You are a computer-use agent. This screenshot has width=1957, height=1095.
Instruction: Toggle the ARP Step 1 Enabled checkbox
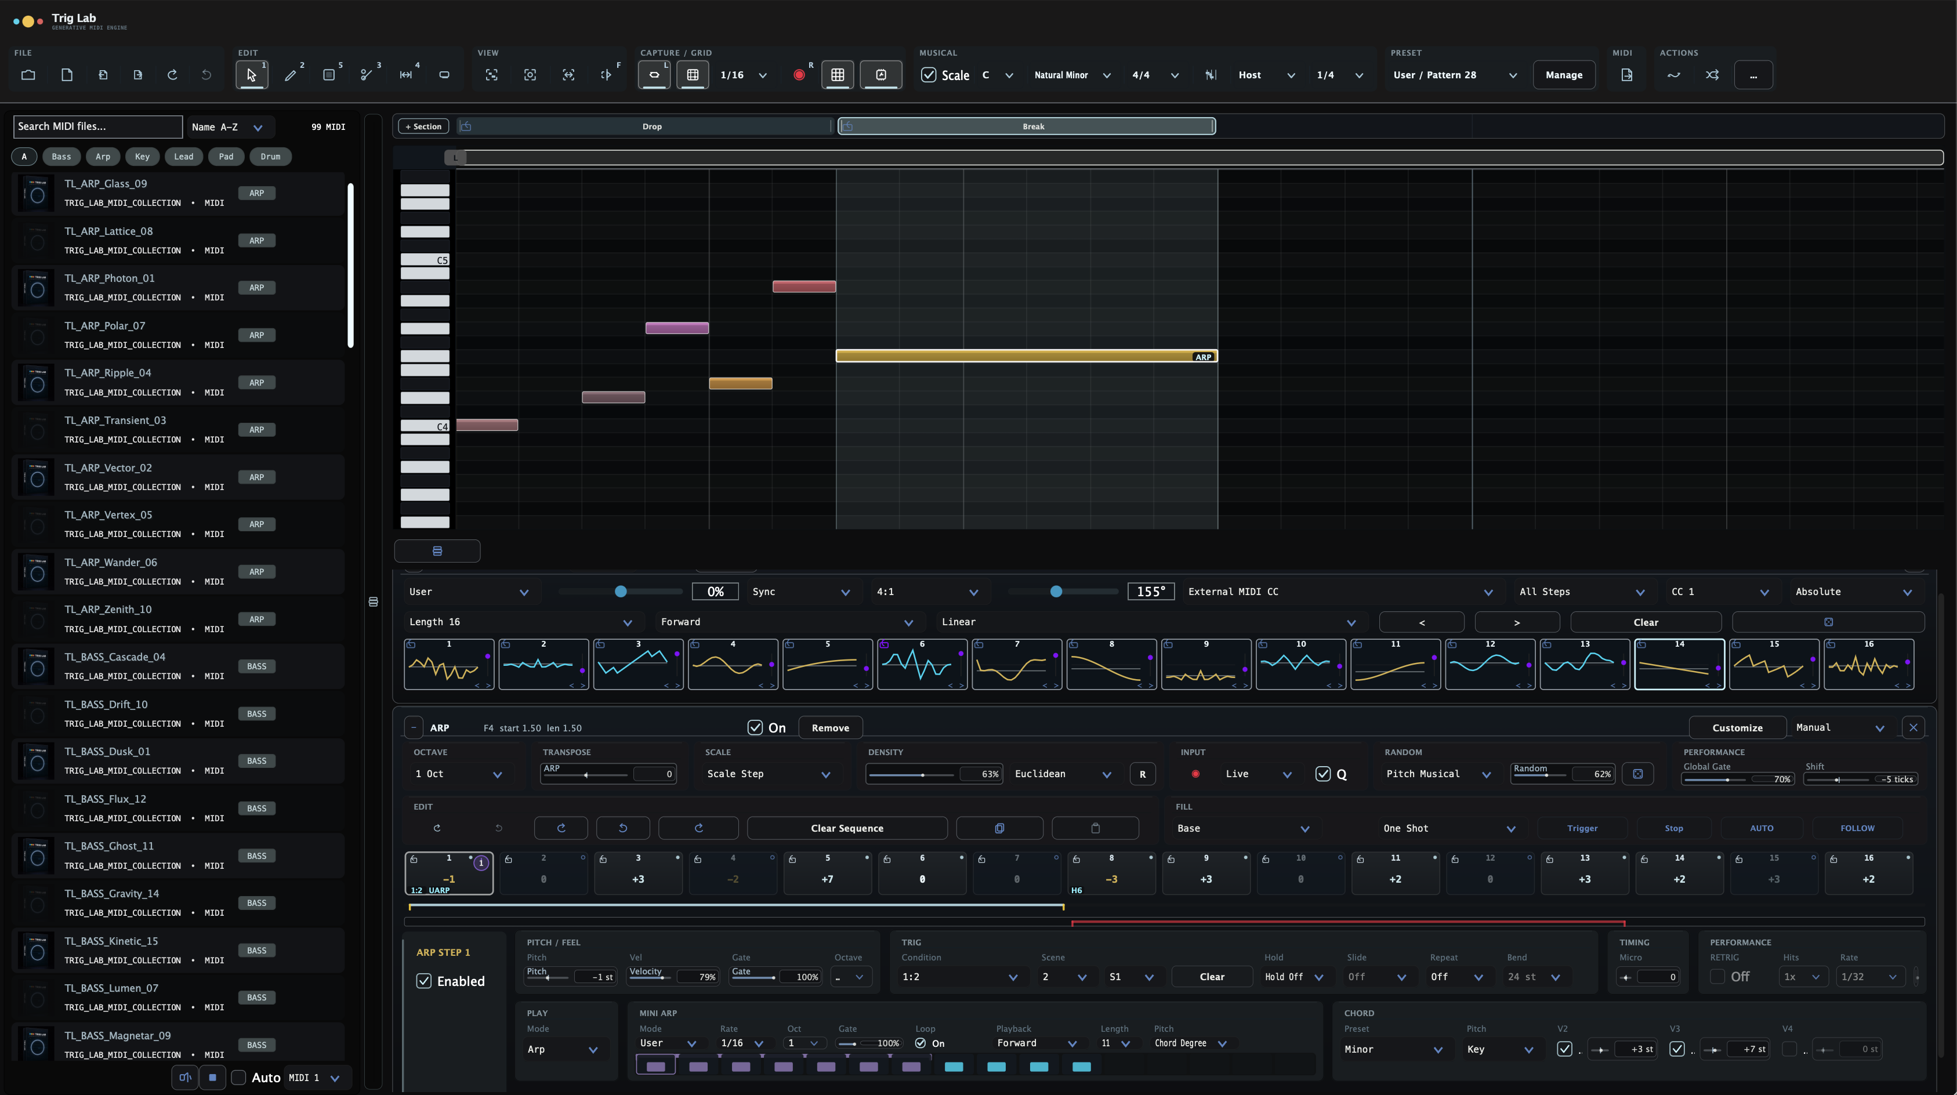(x=424, y=981)
